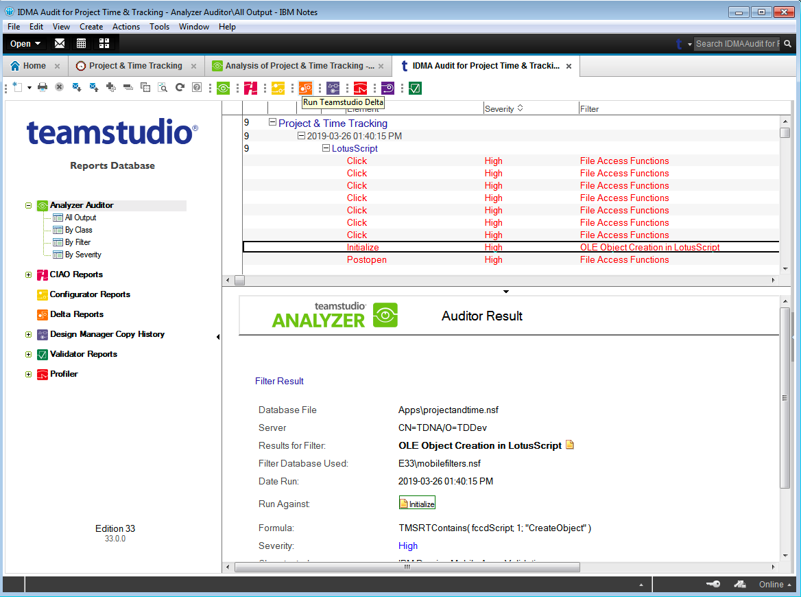Run Teamstudio Validator green checkmark icon

tap(416, 89)
